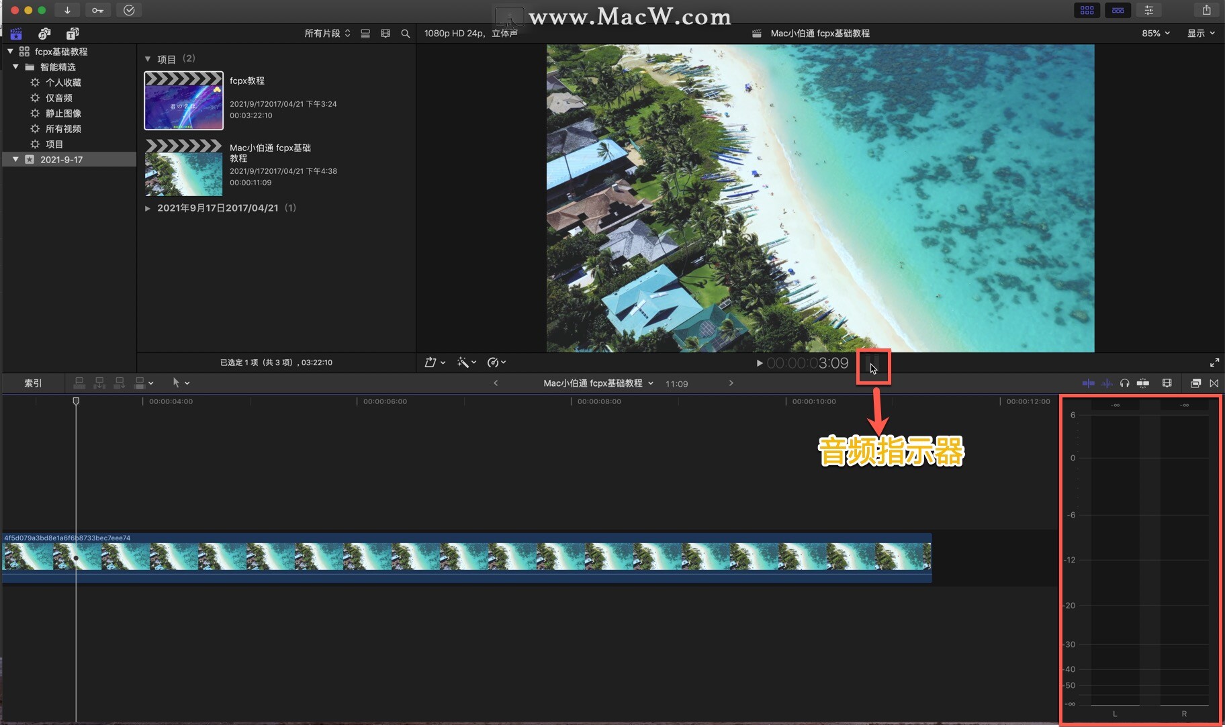
Task: Select the 项目 smart collection in sidebar
Action: 54,144
